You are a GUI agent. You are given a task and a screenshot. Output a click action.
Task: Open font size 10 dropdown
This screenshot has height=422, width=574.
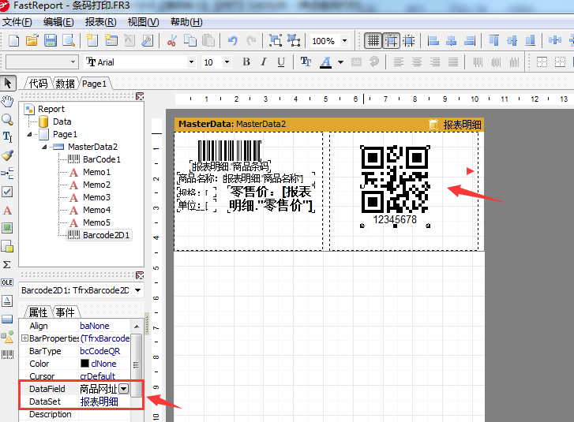[x=227, y=62]
